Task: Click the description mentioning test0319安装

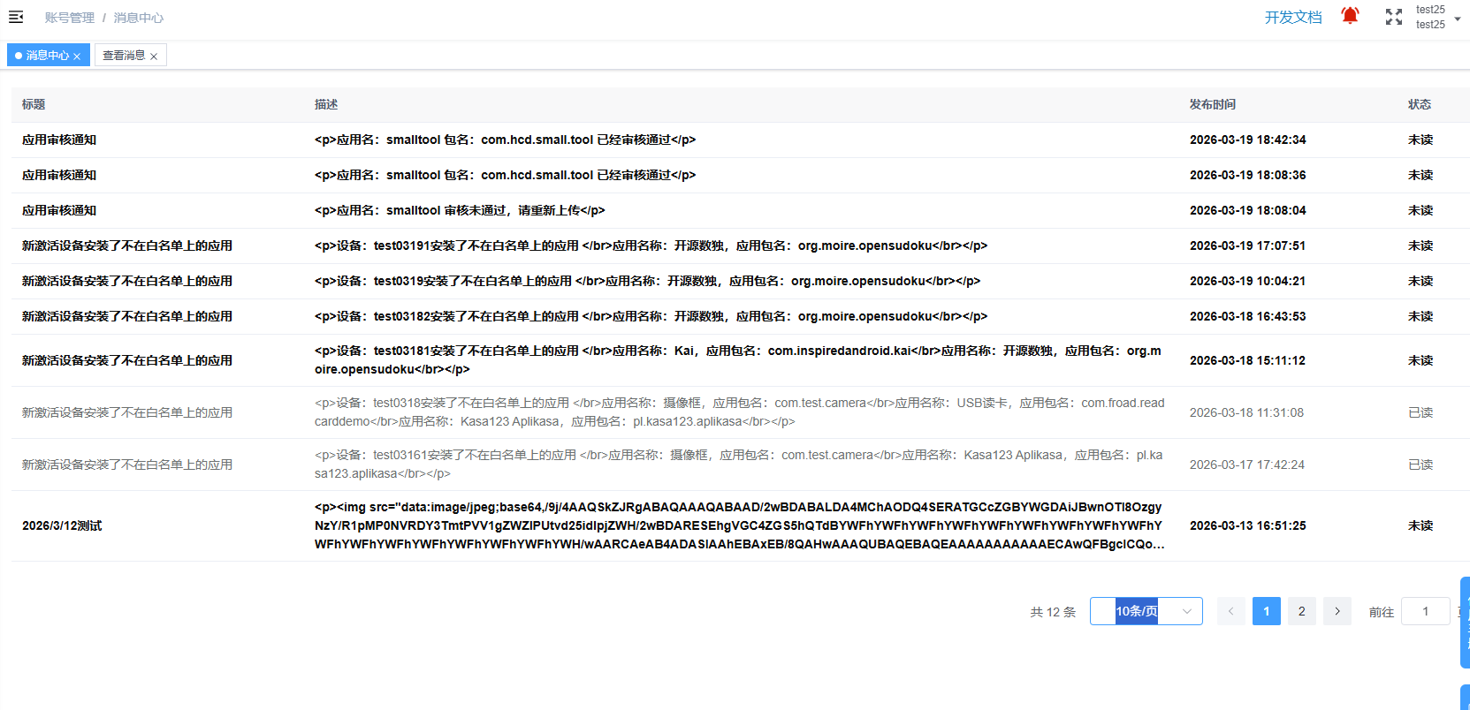Action: (x=647, y=281)
